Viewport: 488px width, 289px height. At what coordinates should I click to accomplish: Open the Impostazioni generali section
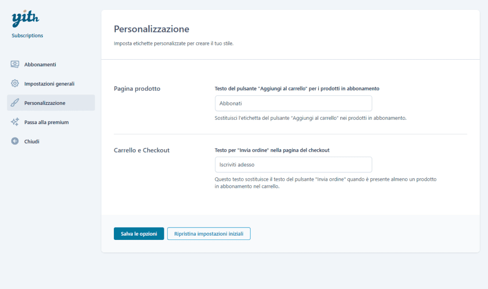pyautogui.click(x=49, y=83)
